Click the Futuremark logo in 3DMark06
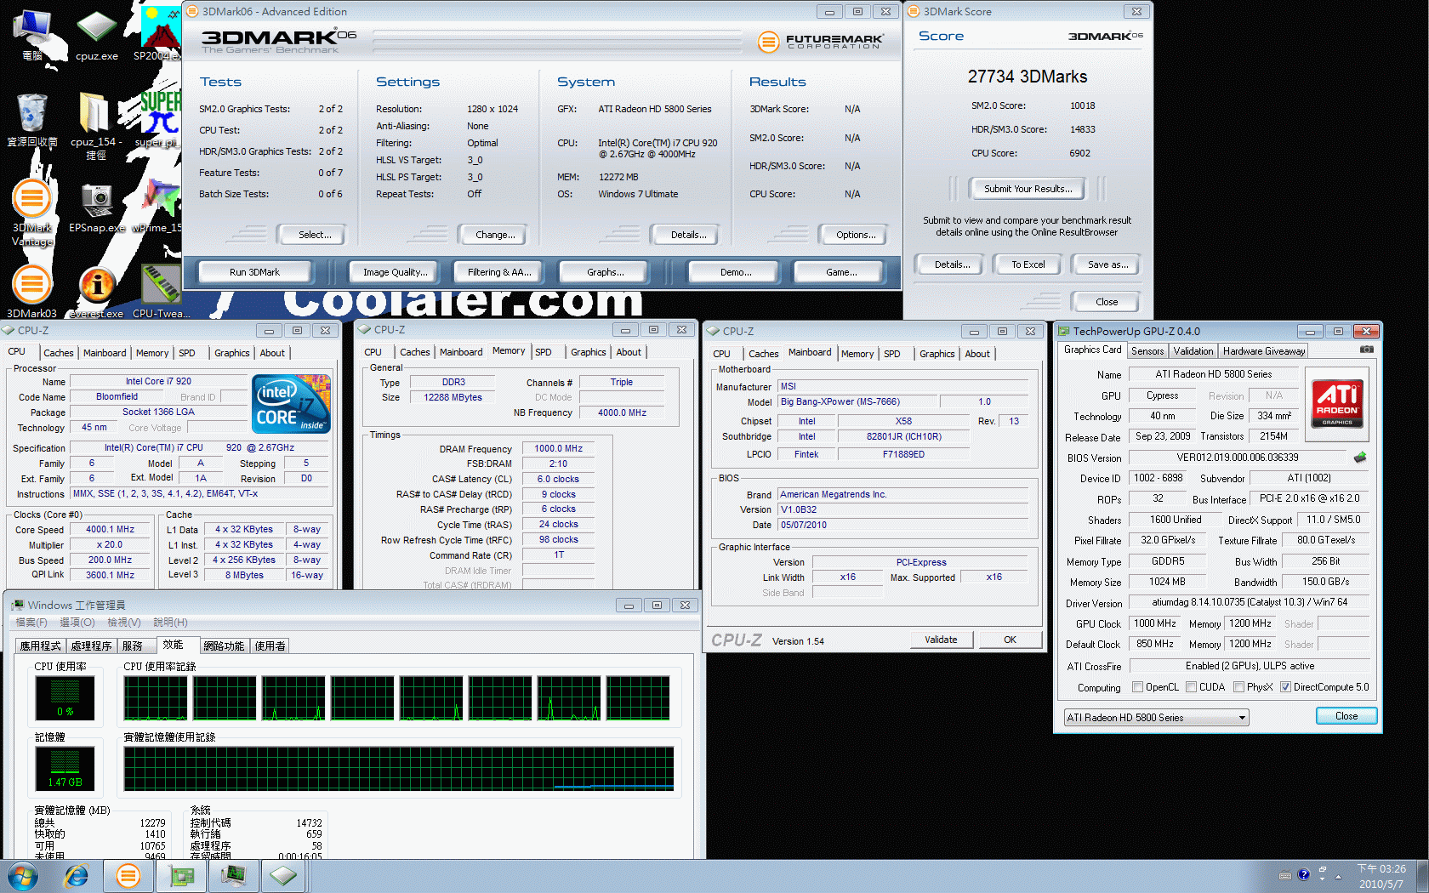1429x893 pixels. coord(821,41)
